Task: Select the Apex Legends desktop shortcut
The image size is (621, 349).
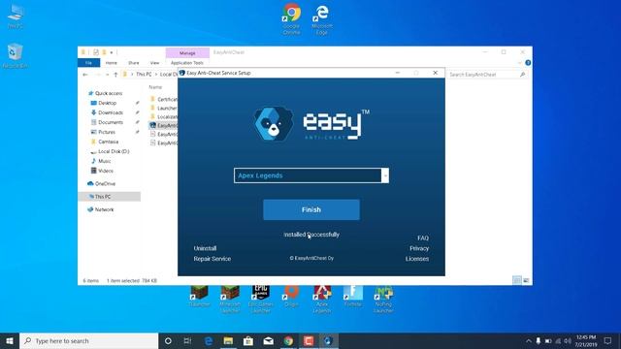Action: pos(322,300)
